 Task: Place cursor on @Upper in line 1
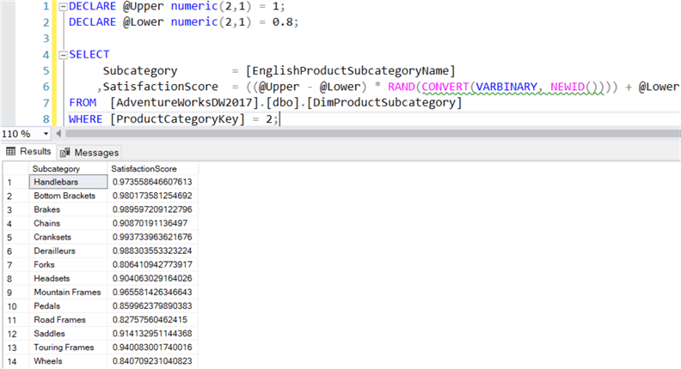click(x=143, y=7)
